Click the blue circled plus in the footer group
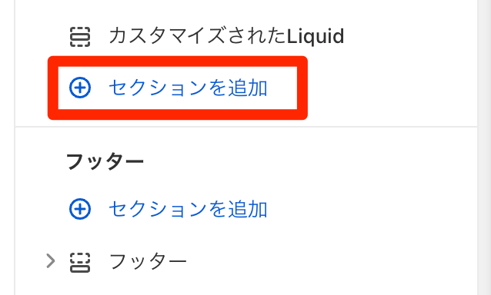This screenshot has width=491, height=295. click(x=80, y=209)
